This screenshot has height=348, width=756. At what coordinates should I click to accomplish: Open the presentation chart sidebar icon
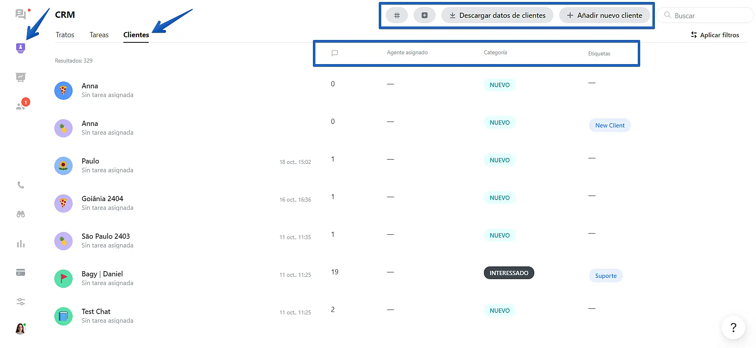click(x=21, y=77)
